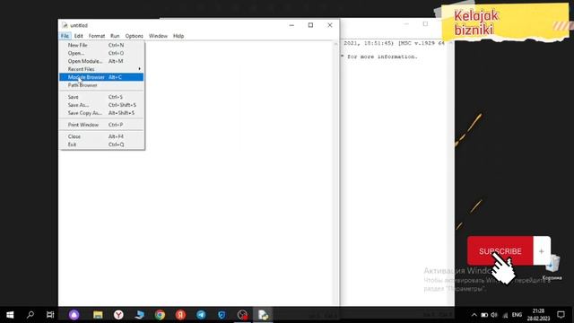574x323 pixels.
Task: Click the IDLE untitled window icon
Action: pyautogui.click(x=65, y=25)
